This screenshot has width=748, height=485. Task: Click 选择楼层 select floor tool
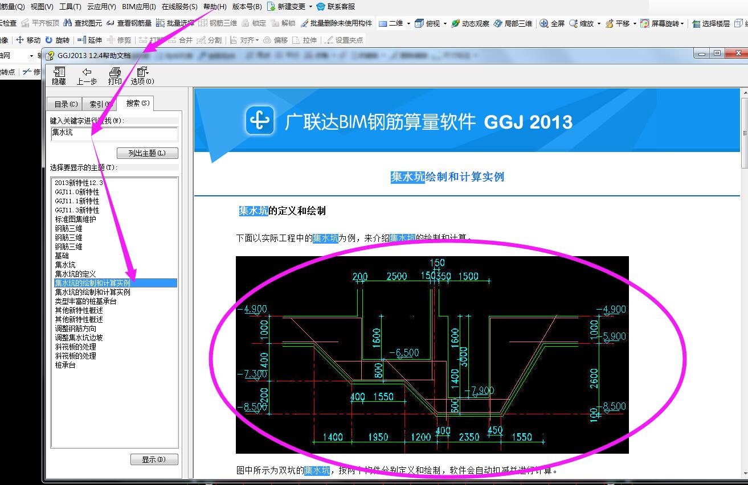click(711, 23)
